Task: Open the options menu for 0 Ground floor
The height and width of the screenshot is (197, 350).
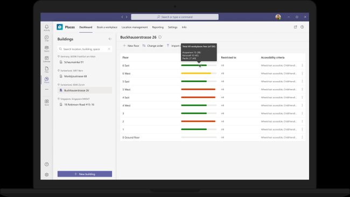Action: (x=302, y=137)
